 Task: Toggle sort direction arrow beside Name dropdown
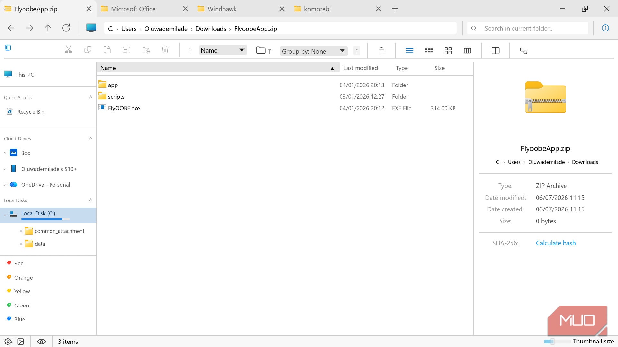tap(190, 50)
